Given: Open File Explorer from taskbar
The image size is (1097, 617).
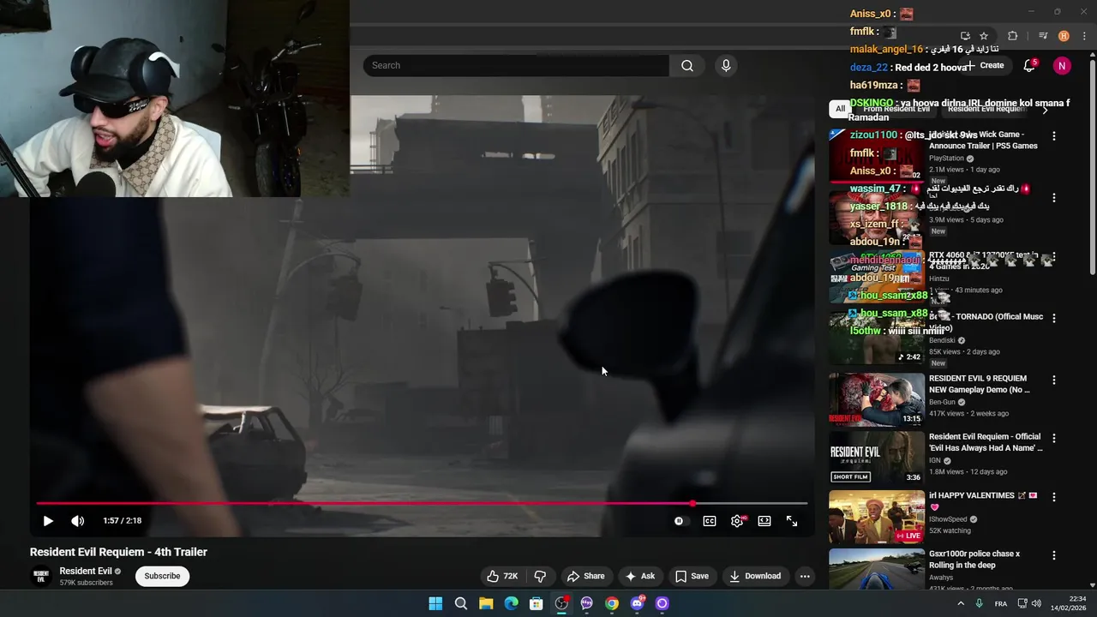Looking at the screenshot, I should pyautogui.click(x=486, y=603).
